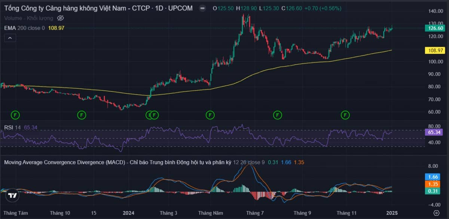Image resolution: width=449 pixels, height=219 pixels.
Task: Click the EMA 200 close 0 legend
Action: tap(24, 28)
